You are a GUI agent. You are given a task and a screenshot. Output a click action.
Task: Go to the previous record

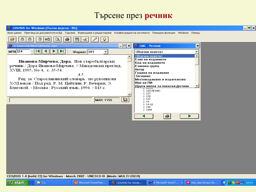pyautogui.click(x=46, y=51)
